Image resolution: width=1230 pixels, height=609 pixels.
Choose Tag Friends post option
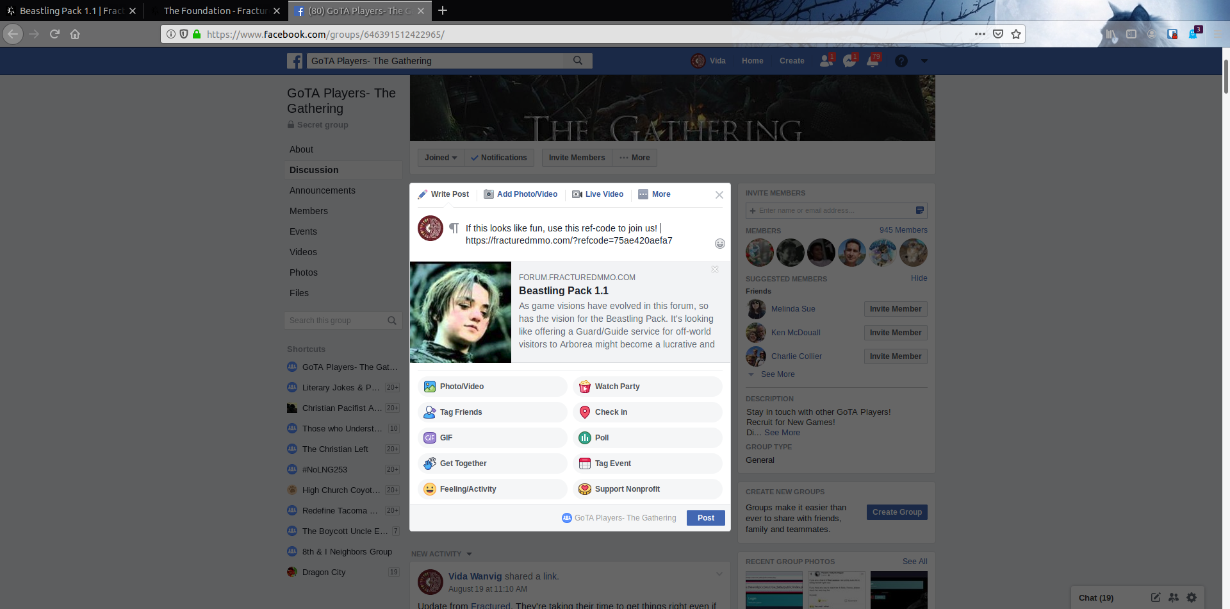(493, 412)
